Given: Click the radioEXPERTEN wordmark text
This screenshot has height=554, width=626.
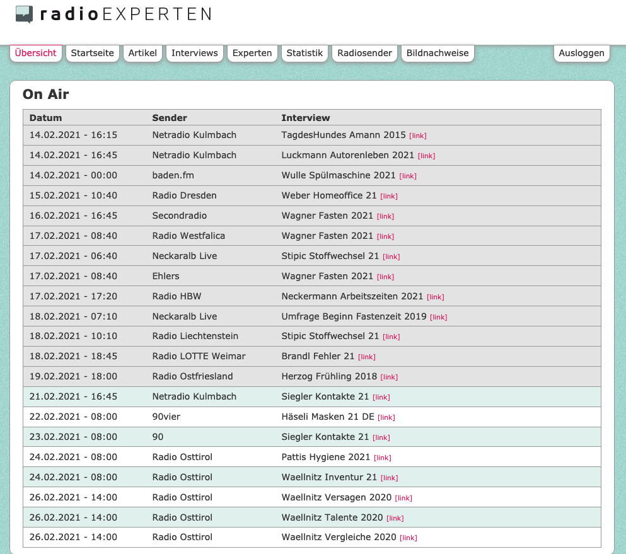Looking at the screenshot, I should coord(125,14).
